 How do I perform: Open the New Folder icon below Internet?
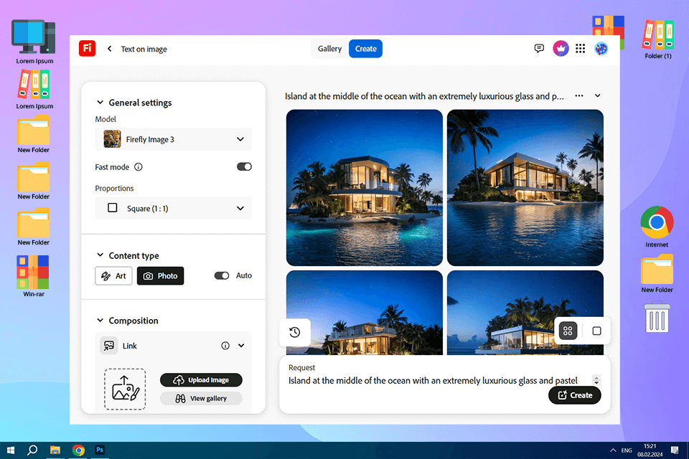657,273
